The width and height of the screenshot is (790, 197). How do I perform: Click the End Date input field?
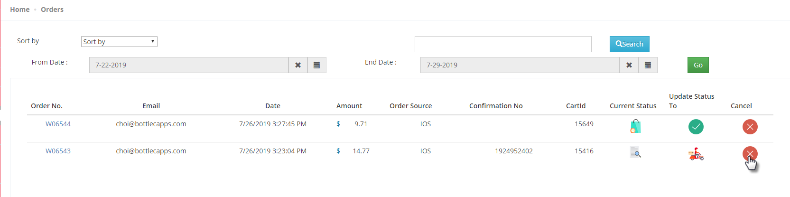(520, 65)
